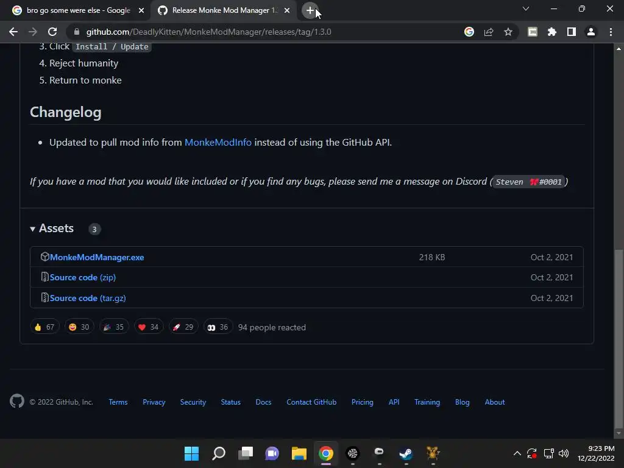The height and width of the screenshot is (468, 624).
Task: Open Google icon in the address bar
Action: (x=469, y=32)
